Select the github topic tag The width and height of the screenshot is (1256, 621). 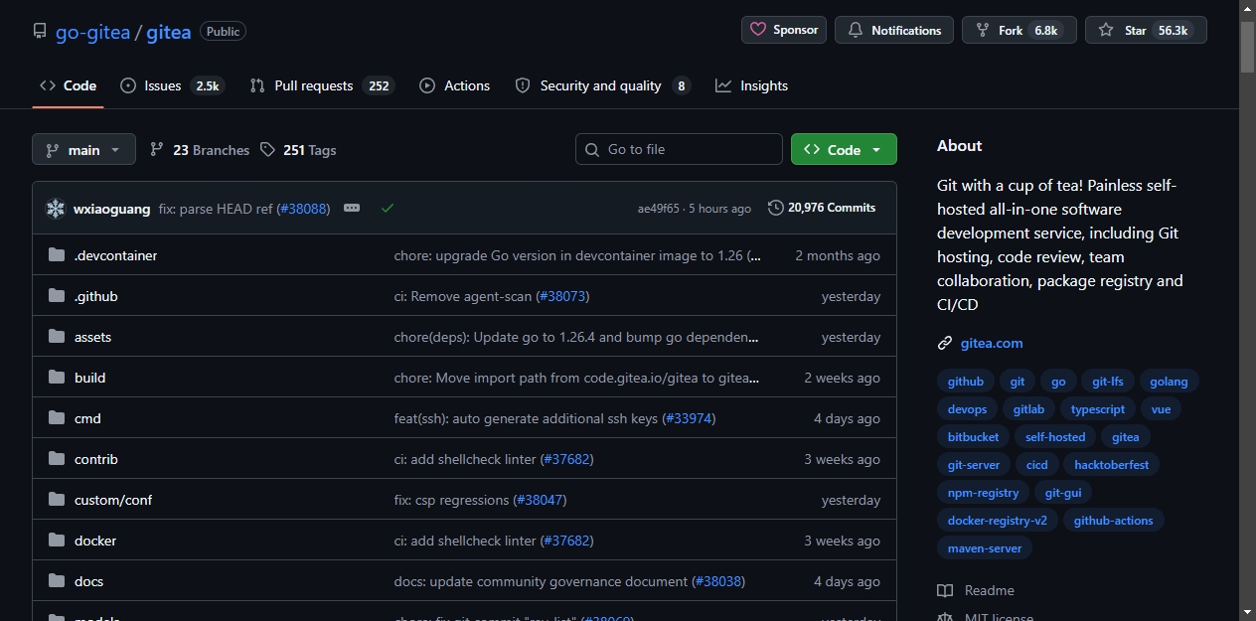(966, 382)
